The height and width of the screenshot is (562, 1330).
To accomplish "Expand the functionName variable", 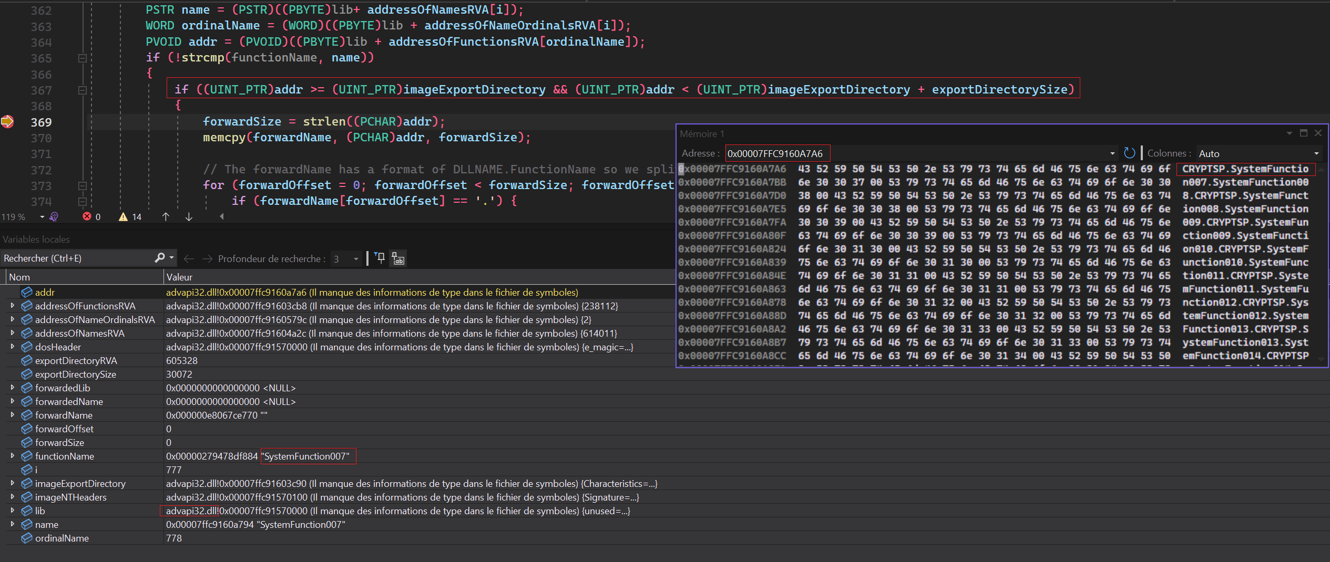I will tap(12, 455).
